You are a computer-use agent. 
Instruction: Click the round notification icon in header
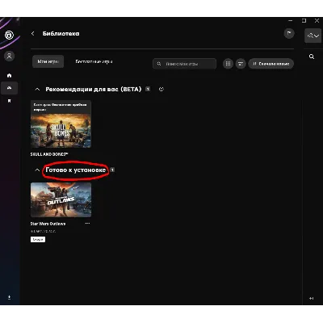[x=289, y=34]
